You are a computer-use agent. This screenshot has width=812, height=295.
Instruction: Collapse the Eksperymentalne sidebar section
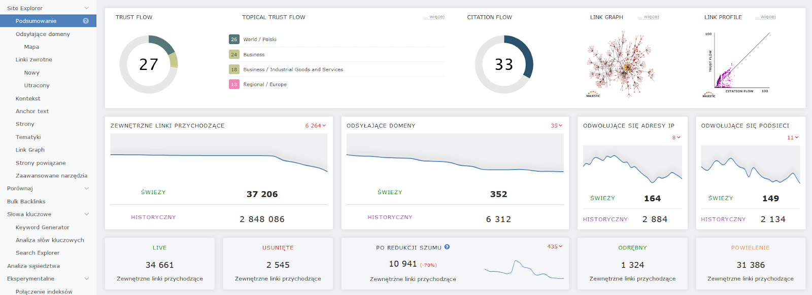(x=86, y=279)
